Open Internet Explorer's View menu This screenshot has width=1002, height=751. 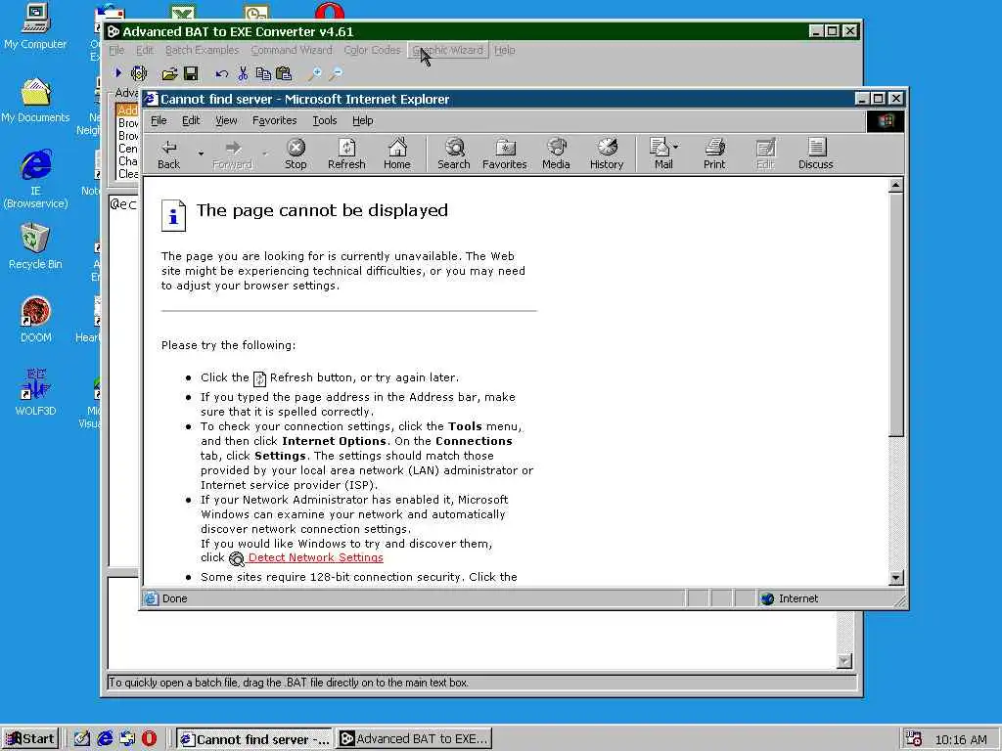(x=226, y=120)
